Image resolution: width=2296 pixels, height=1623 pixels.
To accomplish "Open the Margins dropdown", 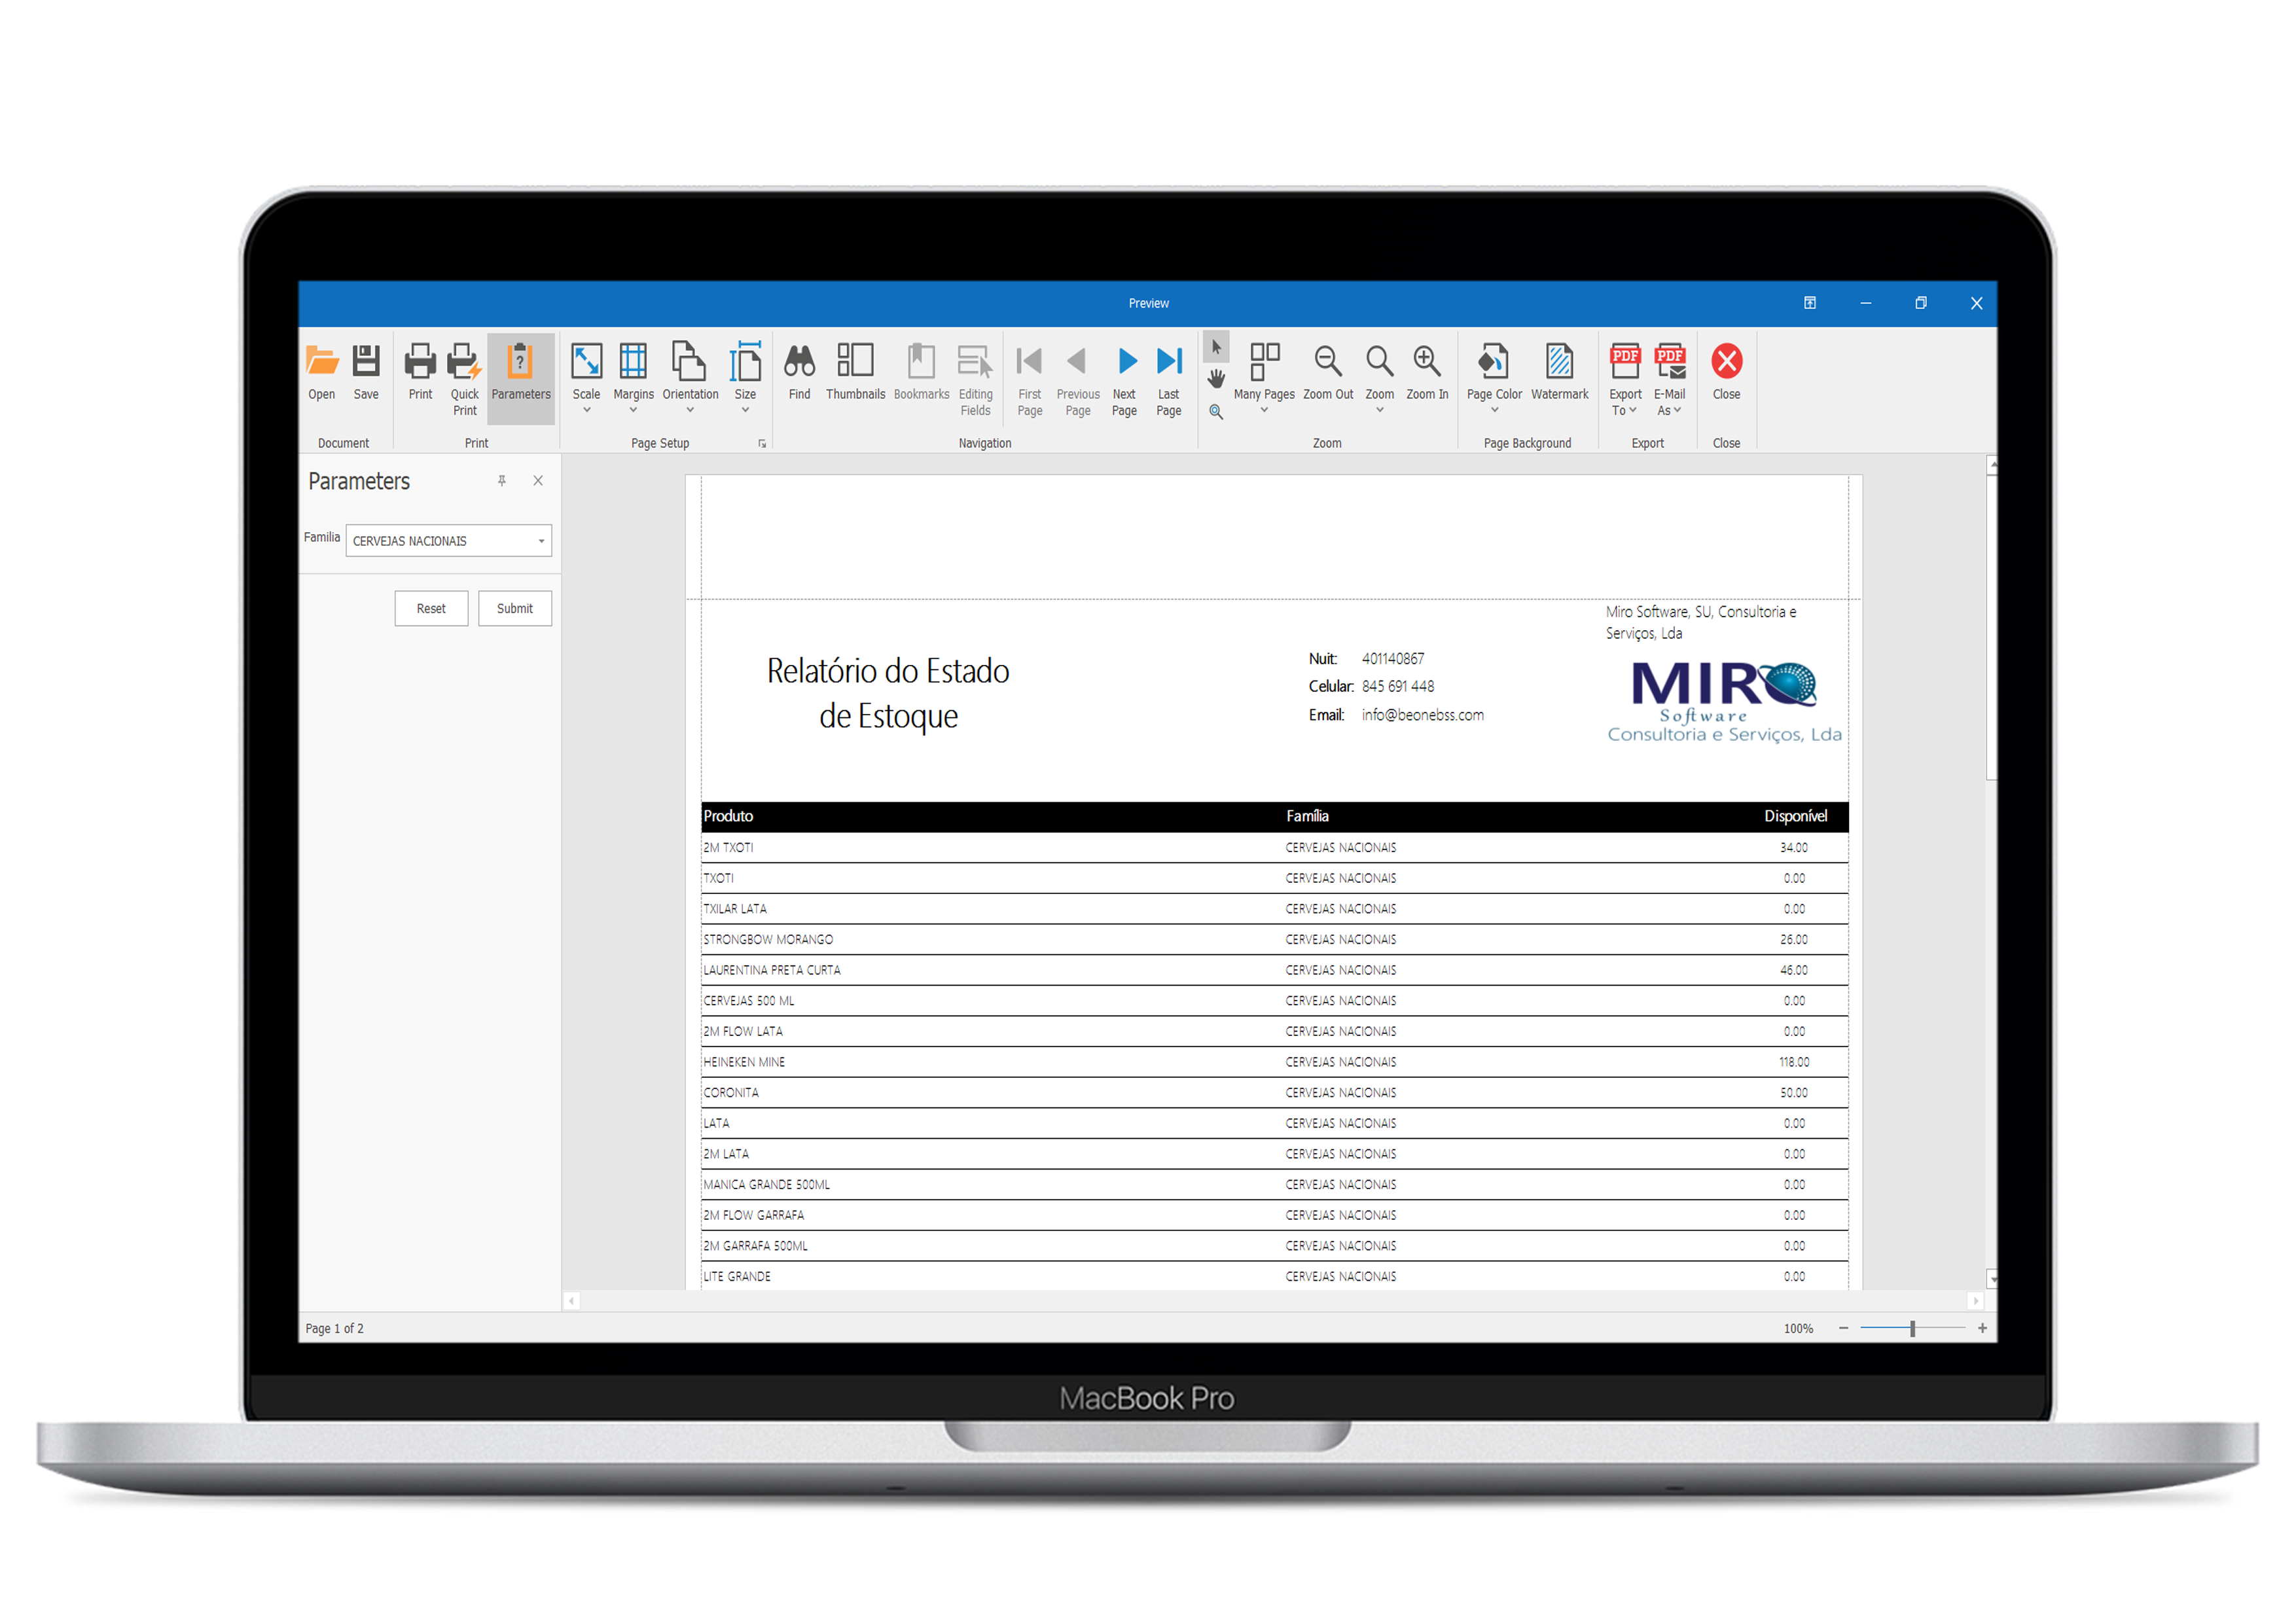I will (x=633, y=379).
